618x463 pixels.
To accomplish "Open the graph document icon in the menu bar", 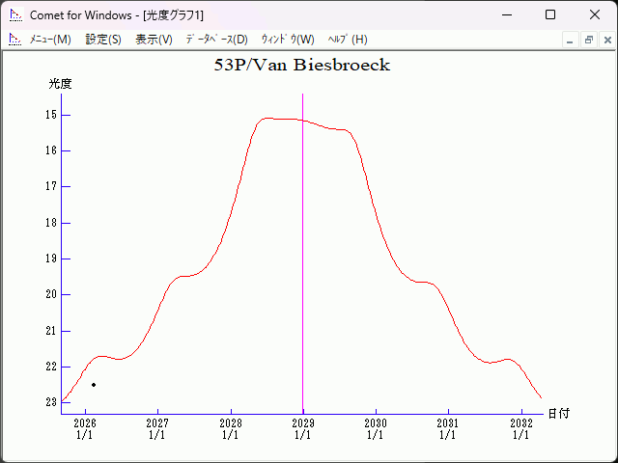I will point(14,40).
